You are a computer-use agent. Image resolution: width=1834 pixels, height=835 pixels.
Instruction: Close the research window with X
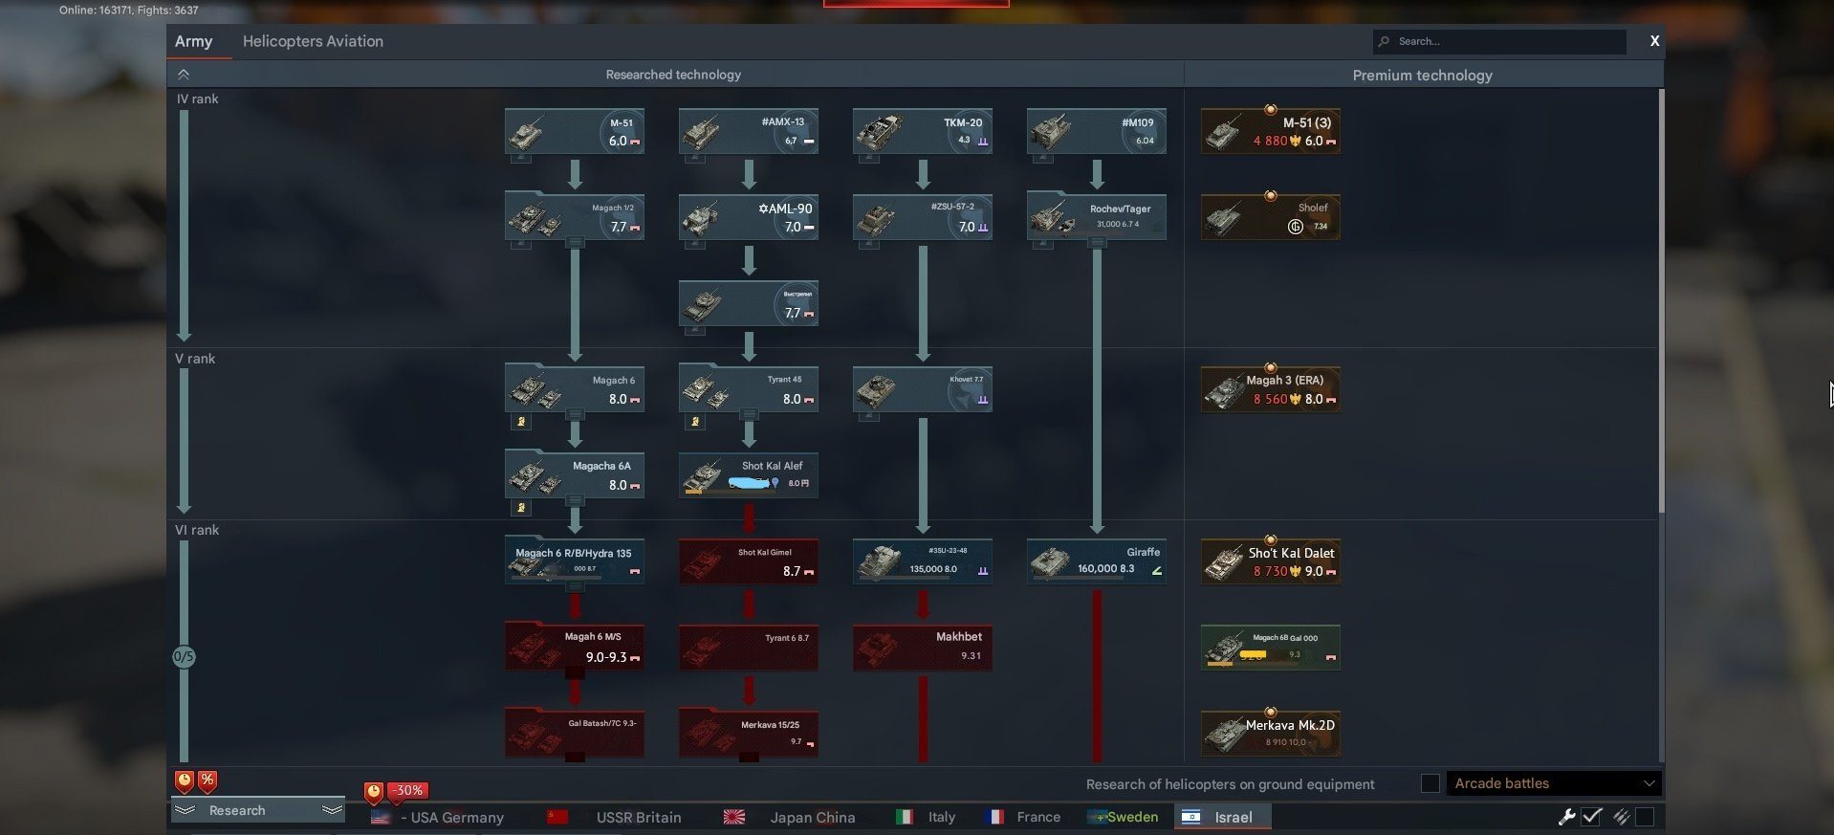(x=1654, y=41)
